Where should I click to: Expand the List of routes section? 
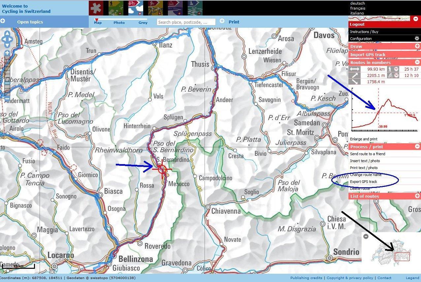pyautogui.click(x=417, y=196)
